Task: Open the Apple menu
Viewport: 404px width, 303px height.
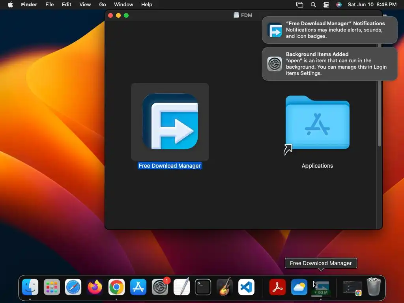Action: [10, 5]
